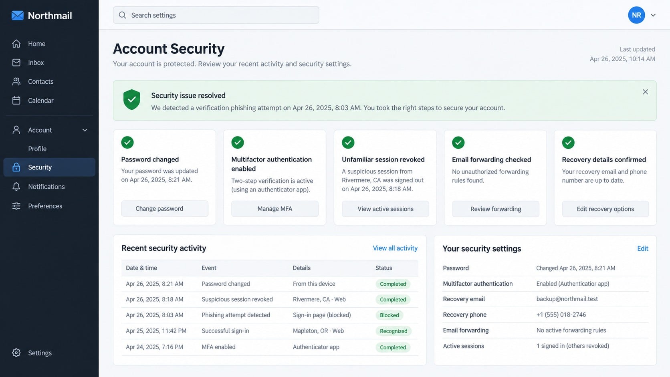The width and height of the screenshot is (670, 377).
Task: Click checkmark icon on Email forwarding checked card
Action: click(458, 142)
